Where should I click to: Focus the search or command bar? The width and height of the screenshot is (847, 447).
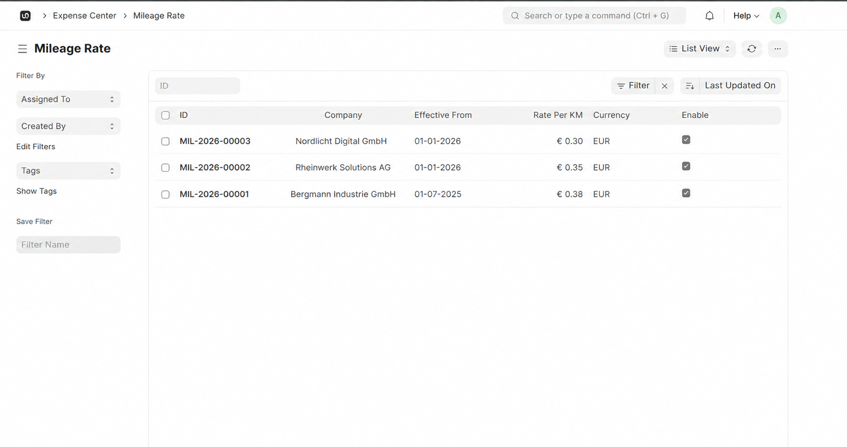pyautogui.click(x=594, y=16)
